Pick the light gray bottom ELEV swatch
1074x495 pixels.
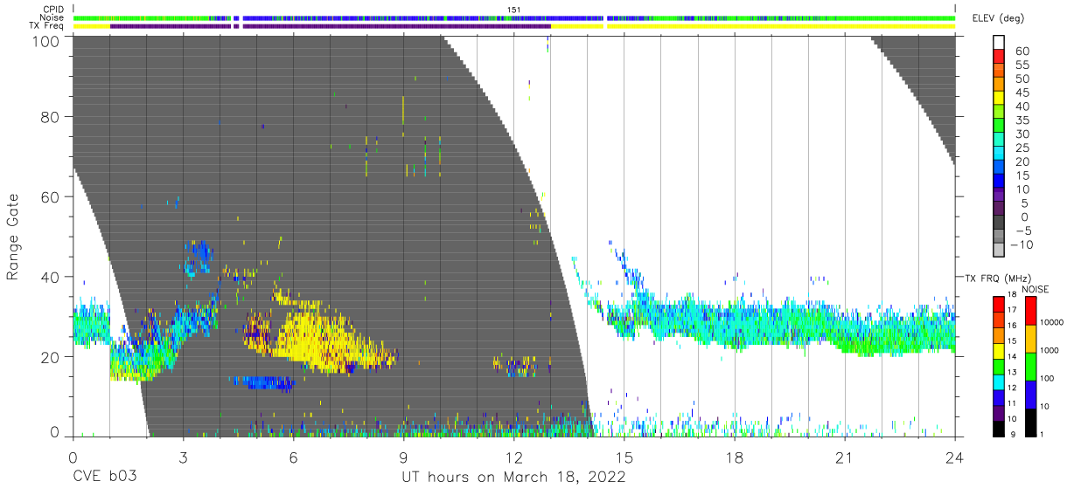pos(999,249)
